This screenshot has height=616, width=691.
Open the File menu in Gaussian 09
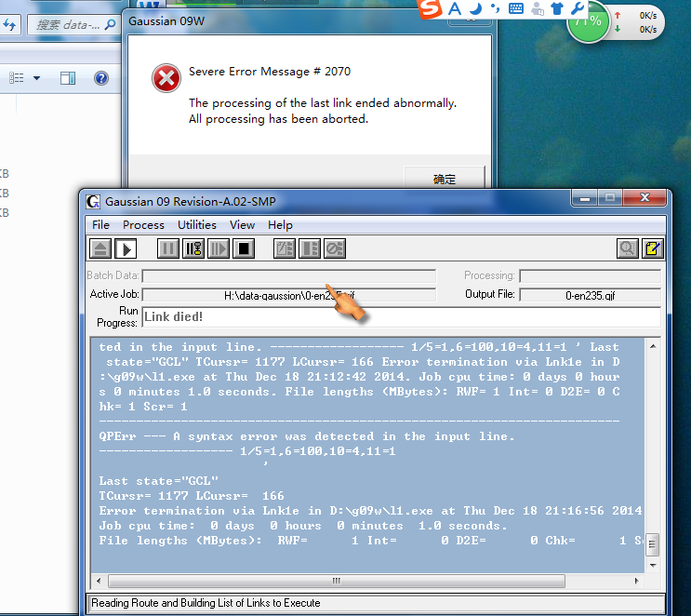100,225
